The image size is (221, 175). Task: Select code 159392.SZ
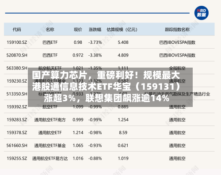coord(17,107)
